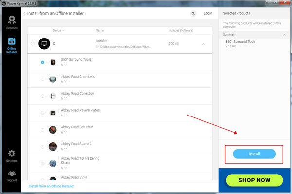Click the Abbey Road Studio 3 name
This screenshot has width=292, height=194.
pos(76,144)
